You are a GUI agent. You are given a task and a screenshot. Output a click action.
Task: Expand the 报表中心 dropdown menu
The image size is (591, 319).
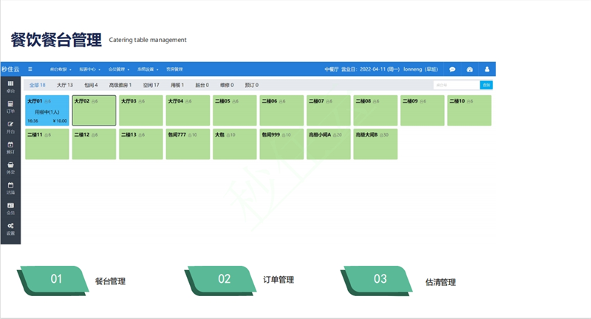[90, 69]
